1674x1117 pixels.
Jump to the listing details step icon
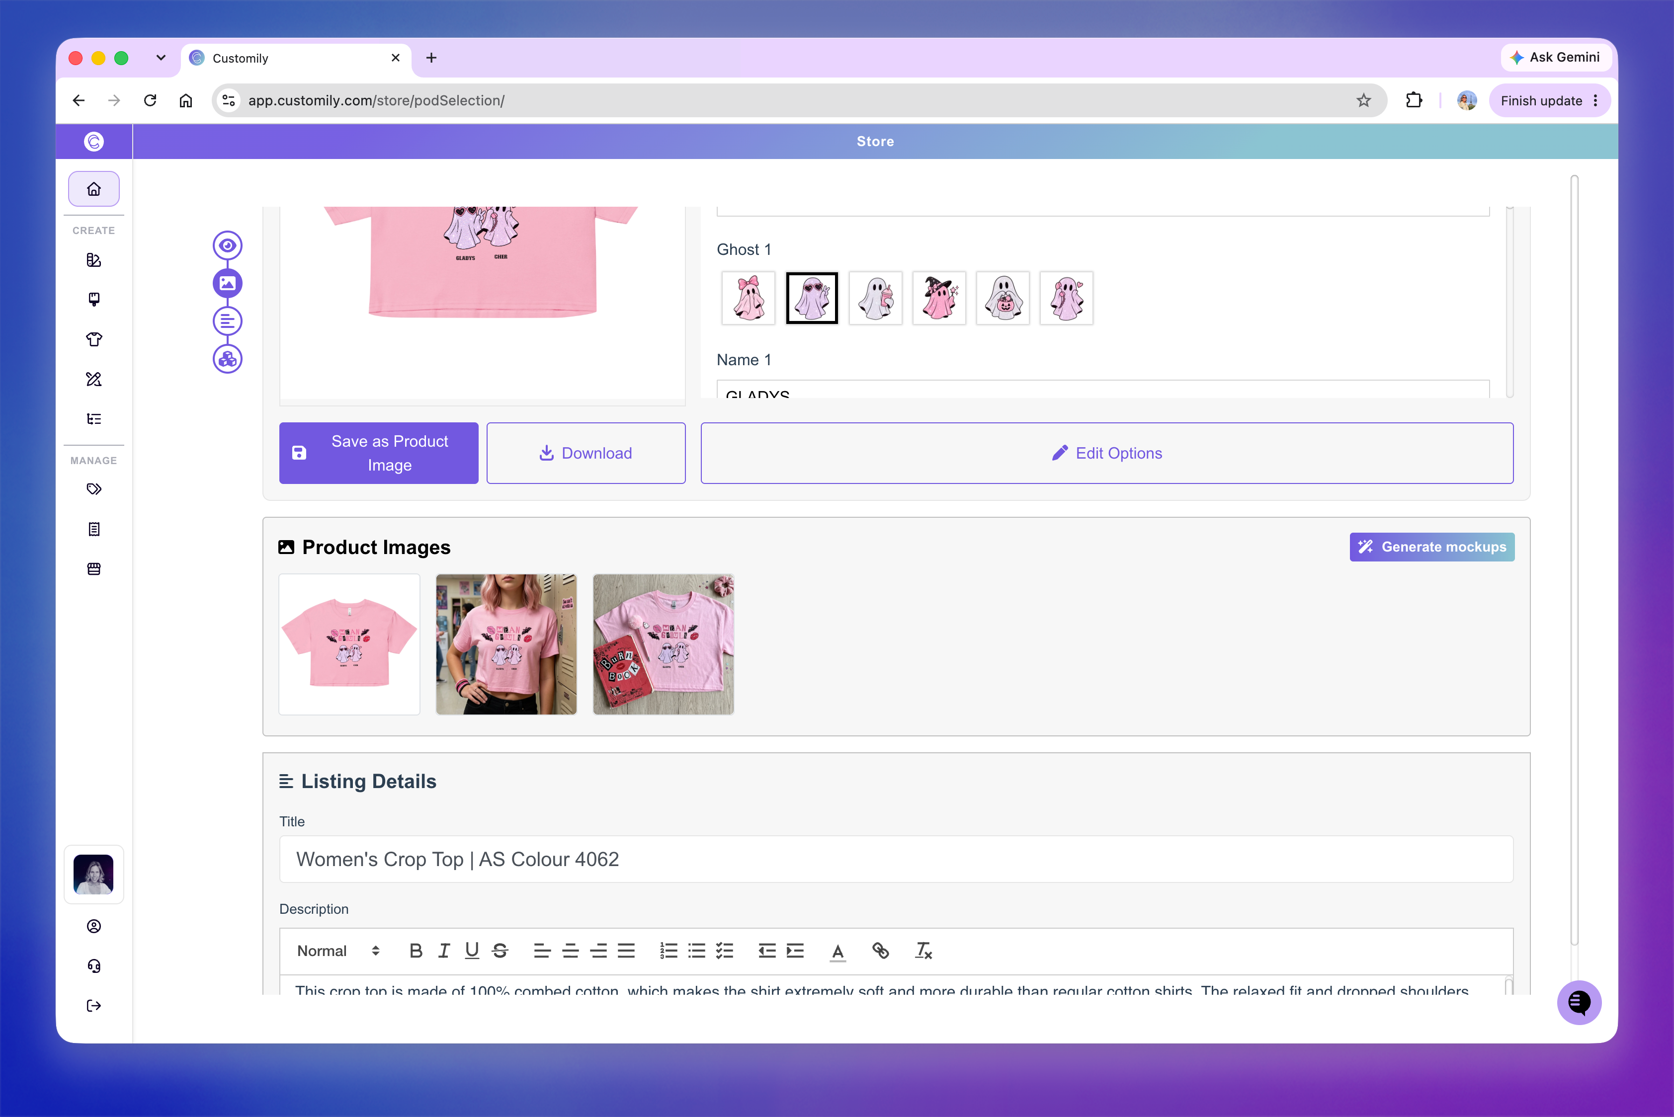pos(227,321)
